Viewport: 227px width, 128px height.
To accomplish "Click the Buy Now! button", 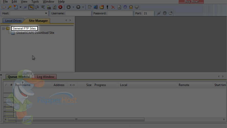I will click(191, 2).
